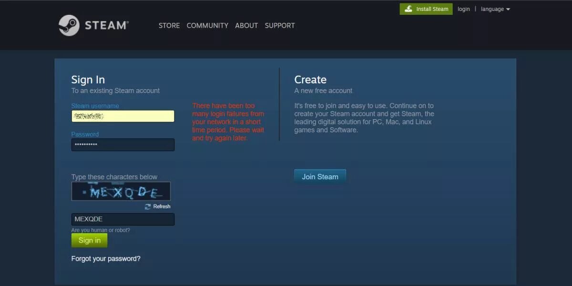Click the Steam logo in the header
The height and width of the screenshot is (286, 572).
click(x=93, y=25)
